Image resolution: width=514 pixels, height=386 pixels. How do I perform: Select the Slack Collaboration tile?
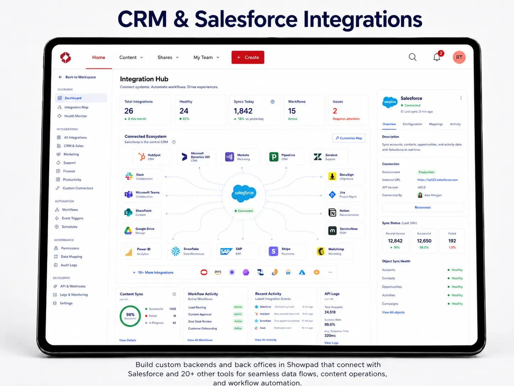tap(142, 176)
